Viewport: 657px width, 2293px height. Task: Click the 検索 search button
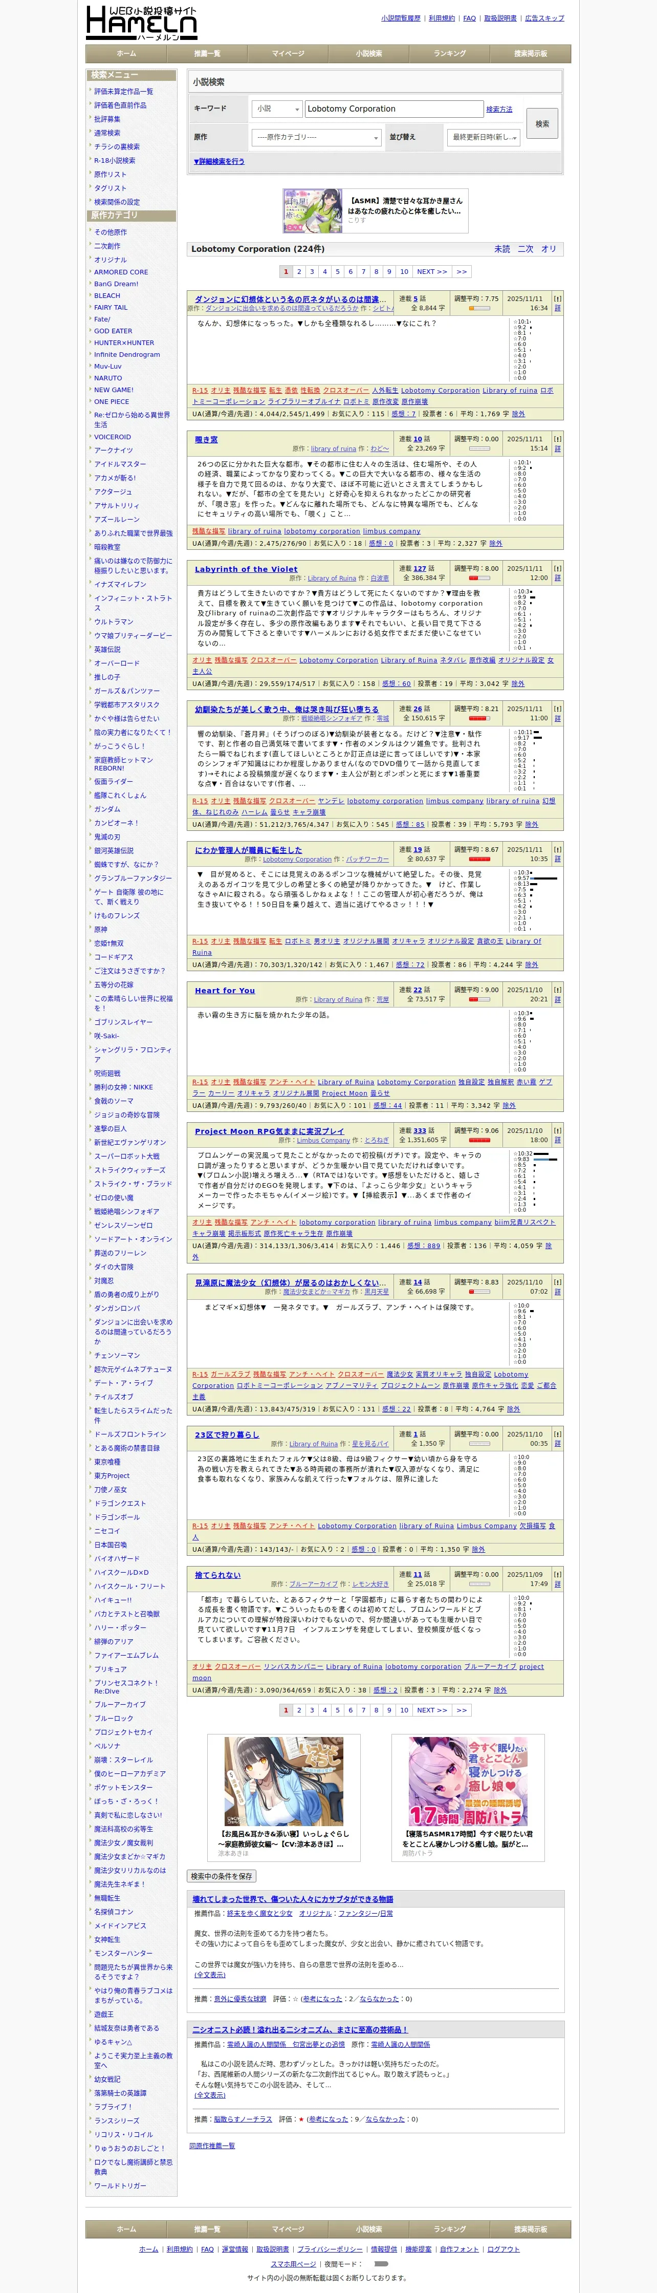coord(542,124)
